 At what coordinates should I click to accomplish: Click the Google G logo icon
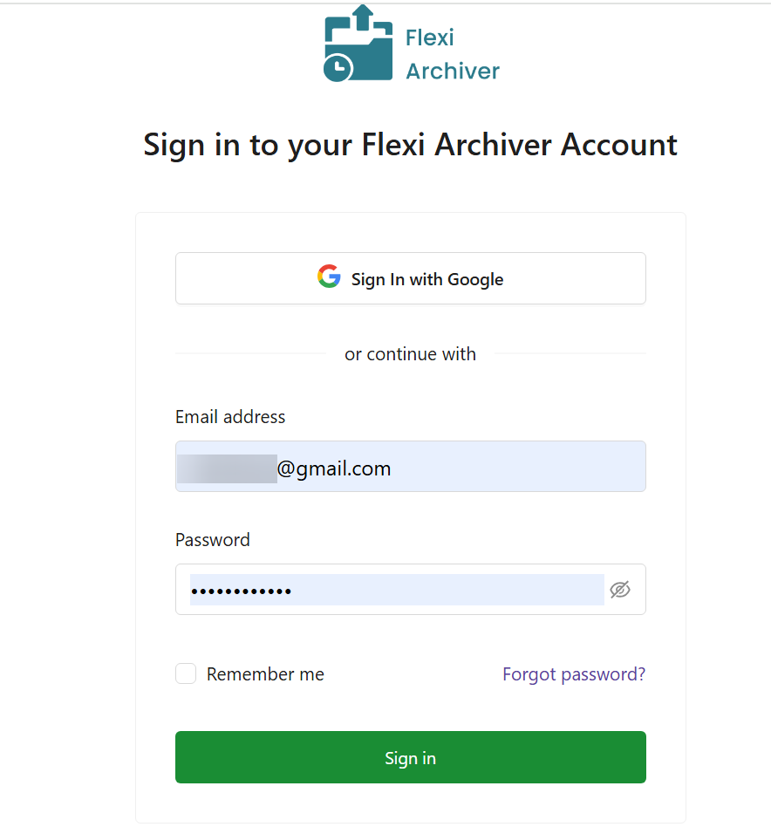329,277
